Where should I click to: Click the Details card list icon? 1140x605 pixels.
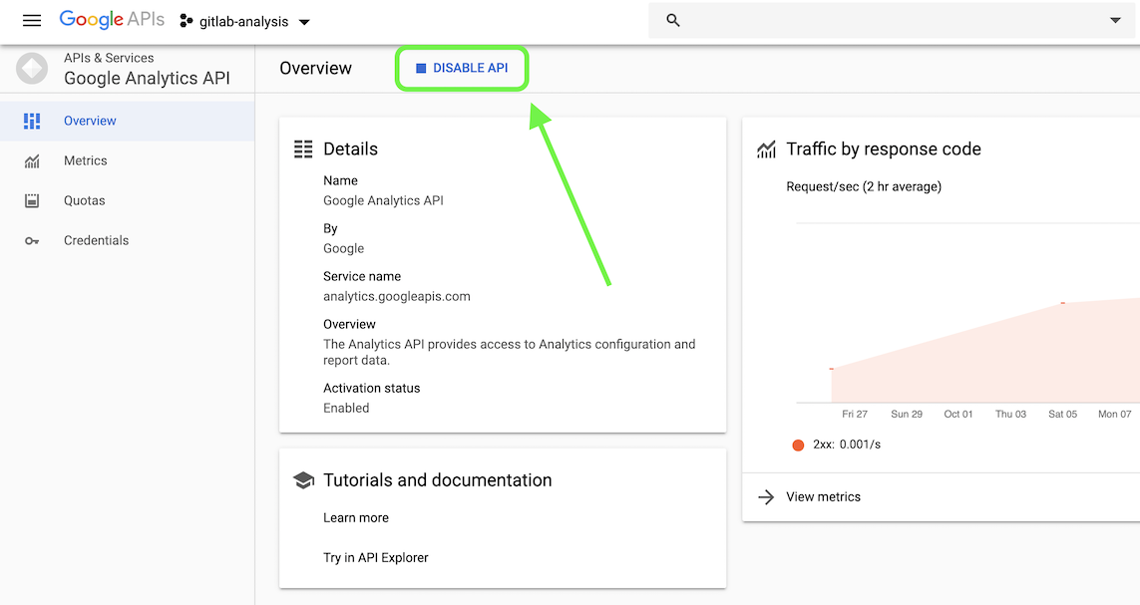pos(303,149)
